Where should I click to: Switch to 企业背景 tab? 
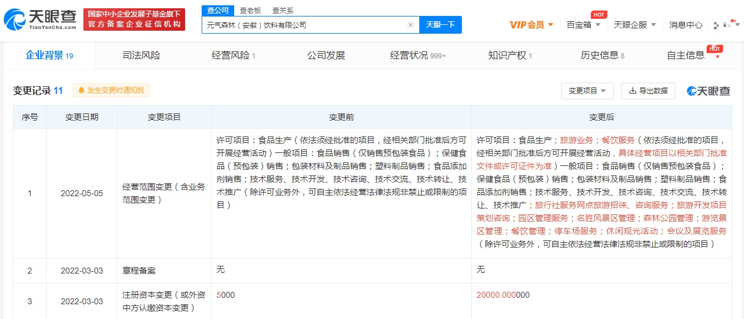point(49,56)
